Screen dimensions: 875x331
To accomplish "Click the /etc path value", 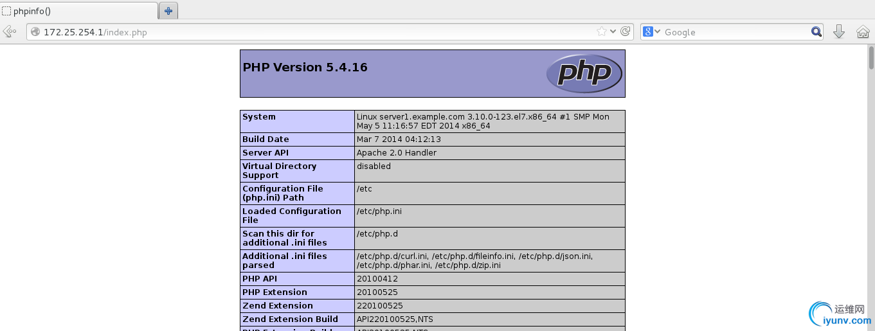I will tap(365, 189).
